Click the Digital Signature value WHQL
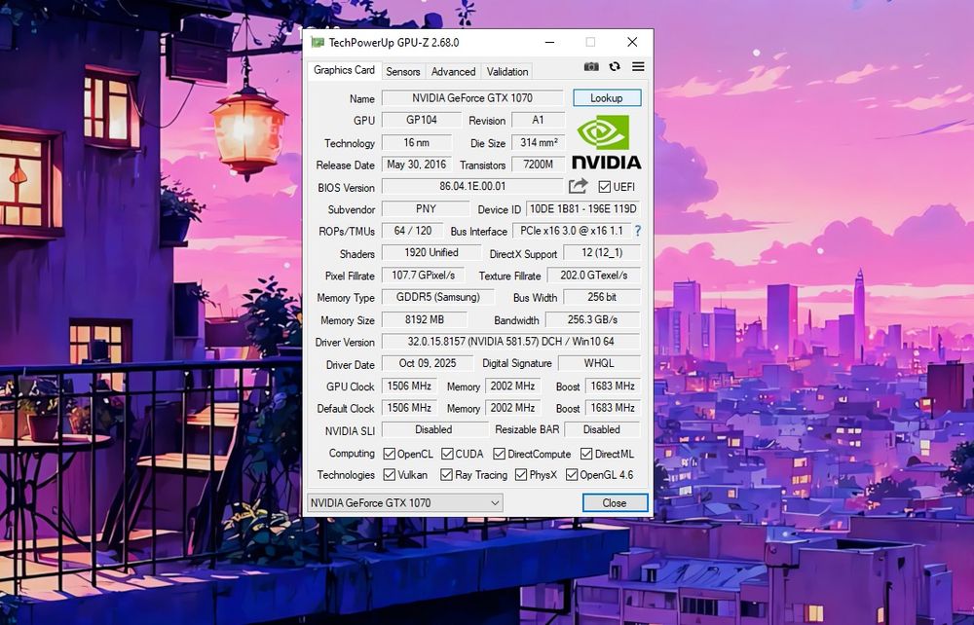 (x=599, y=363)
